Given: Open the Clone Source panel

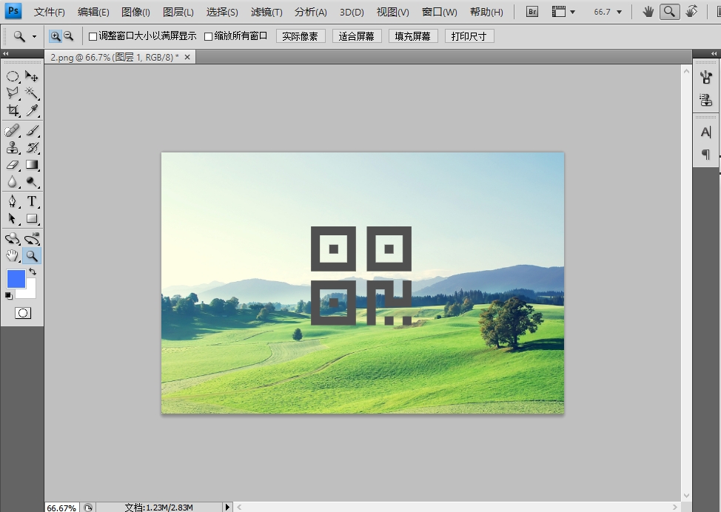Looking at the screenshot, I should (706, 100).
